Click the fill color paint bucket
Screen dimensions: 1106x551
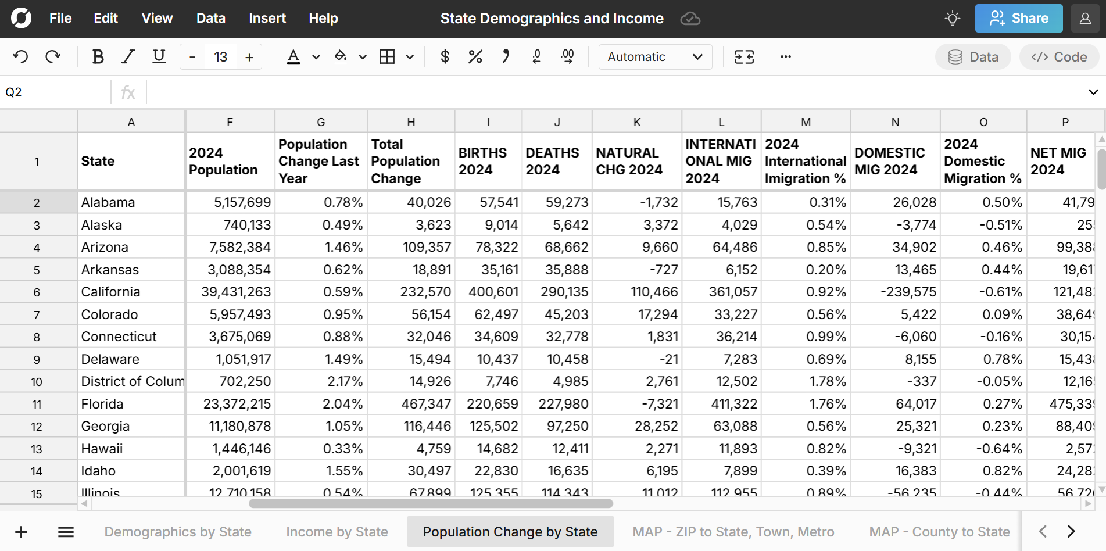341,57
